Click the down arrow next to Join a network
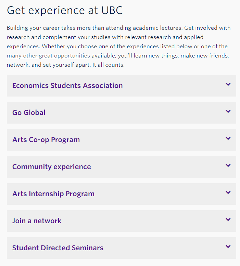The height and width of the screenshot is (266, 240). pos(228,220)
